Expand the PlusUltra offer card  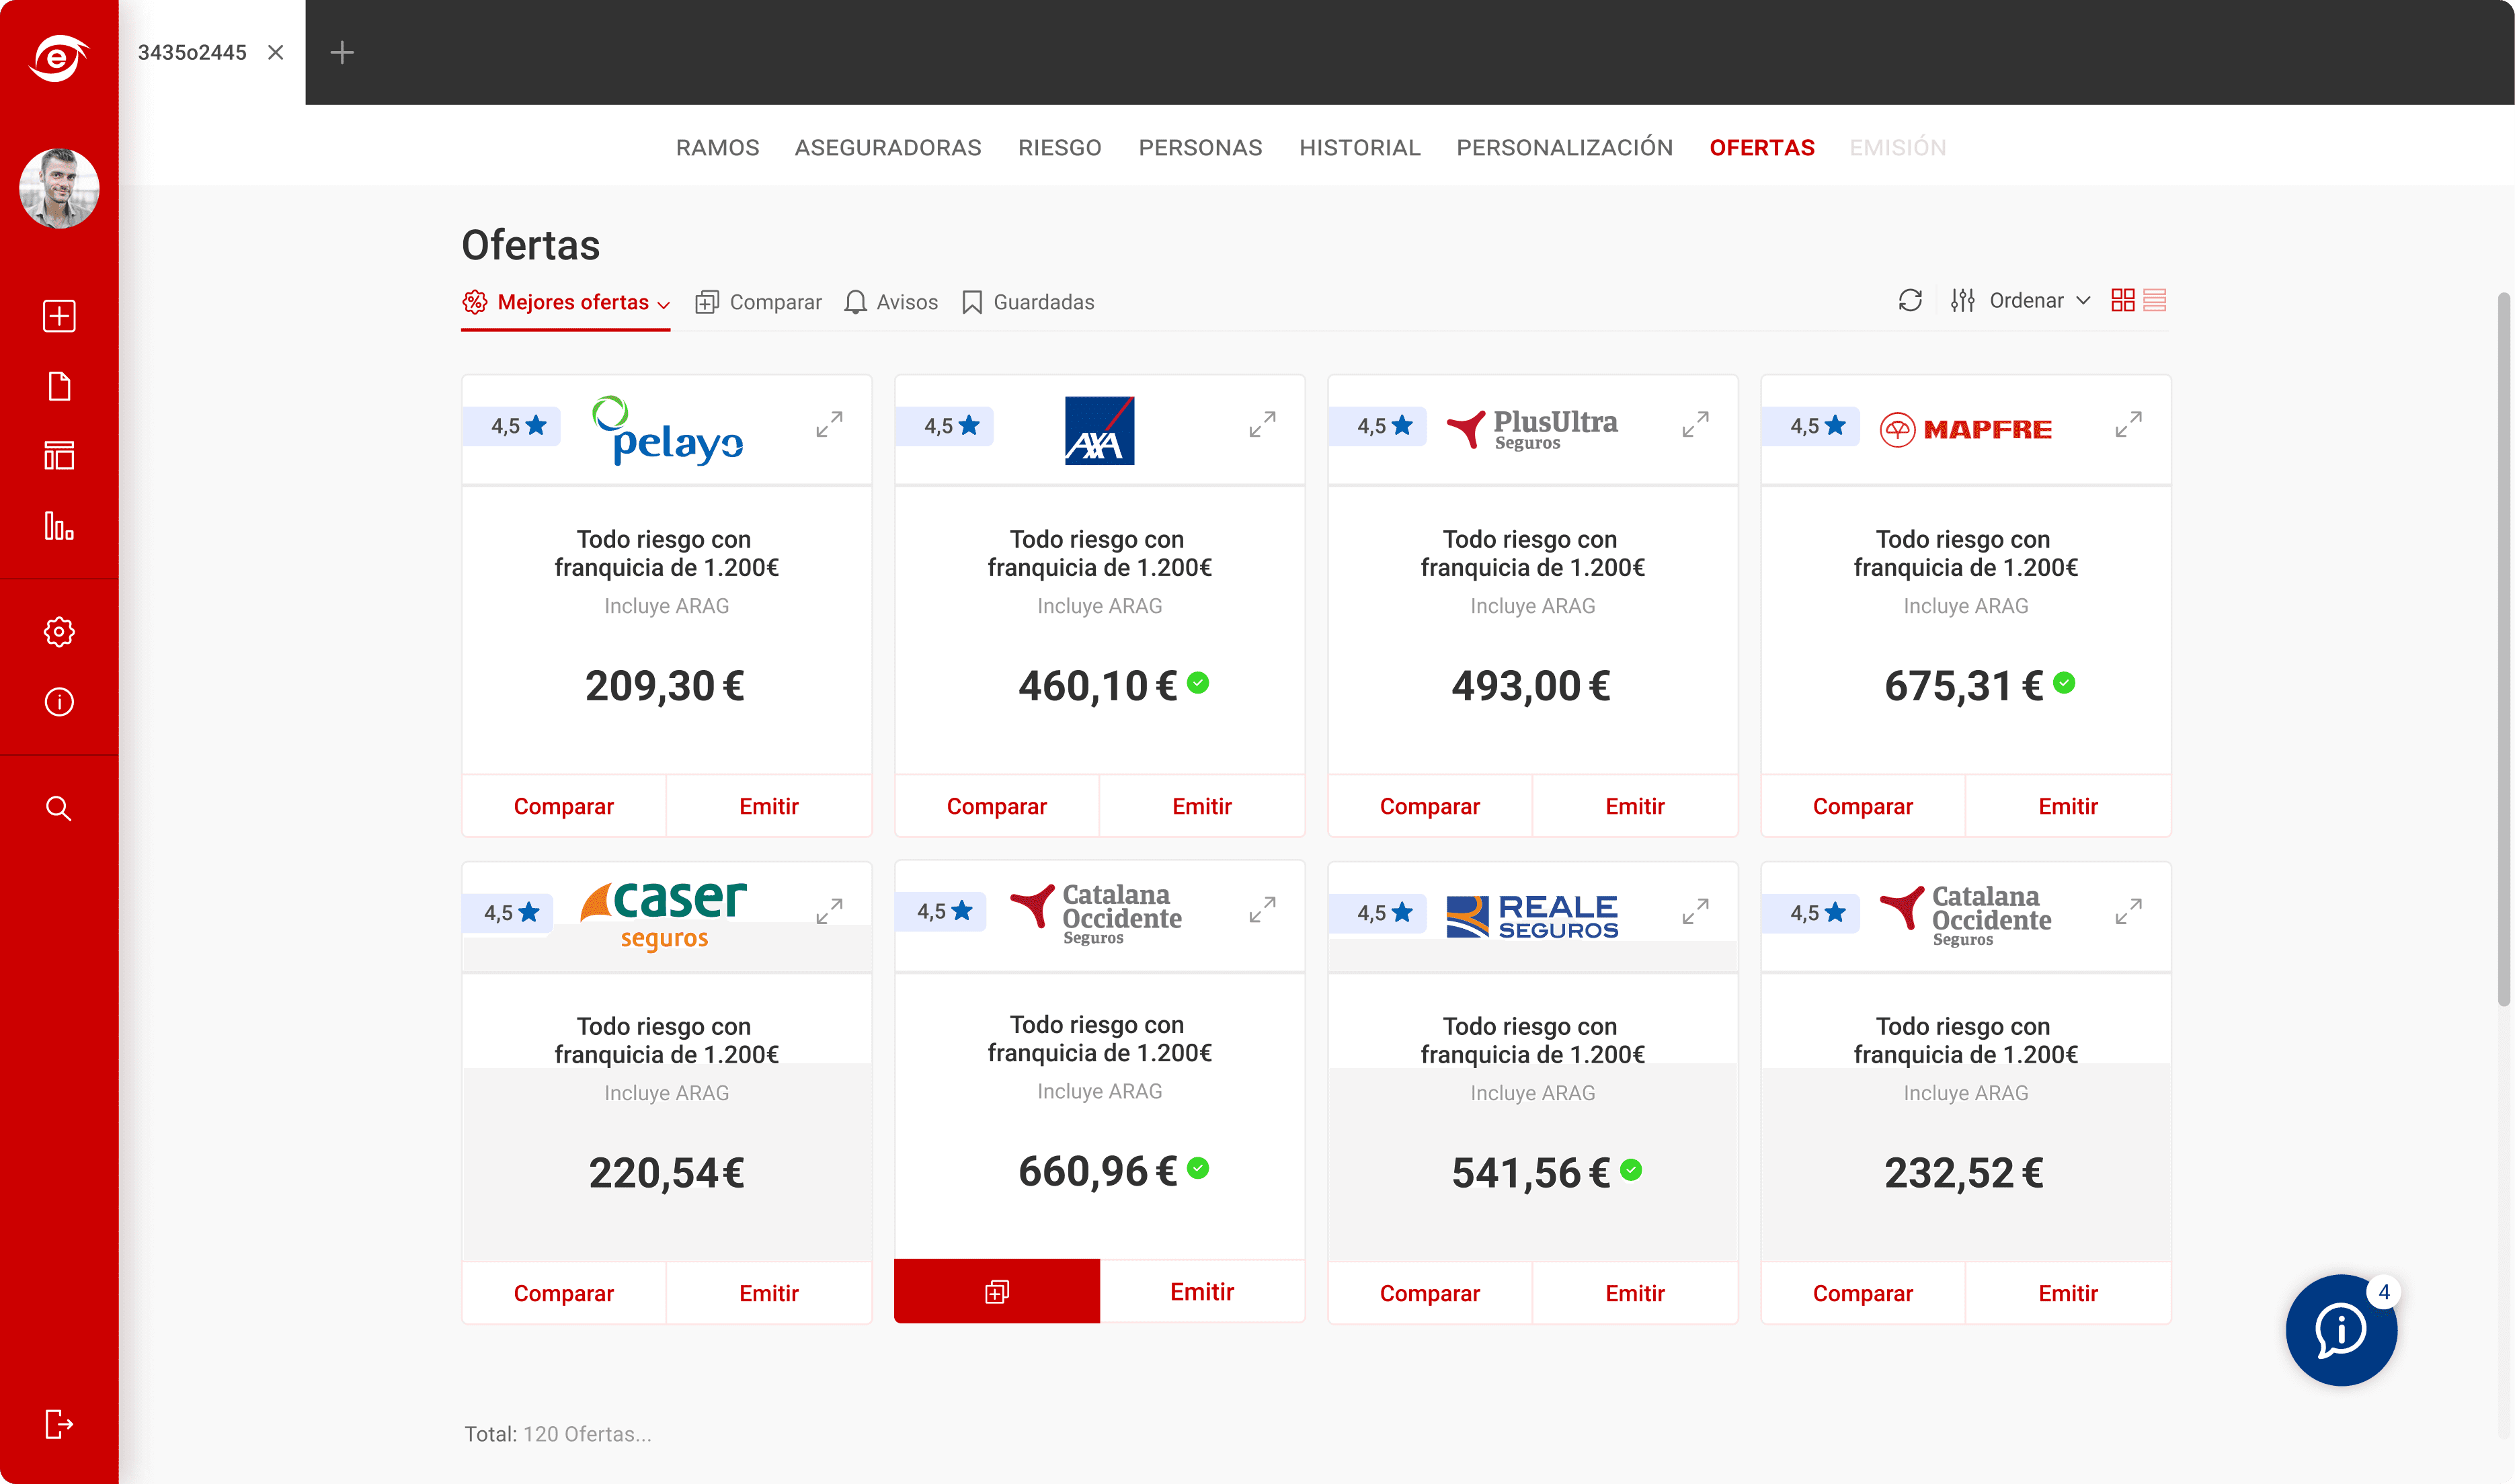click(1695, 424)
